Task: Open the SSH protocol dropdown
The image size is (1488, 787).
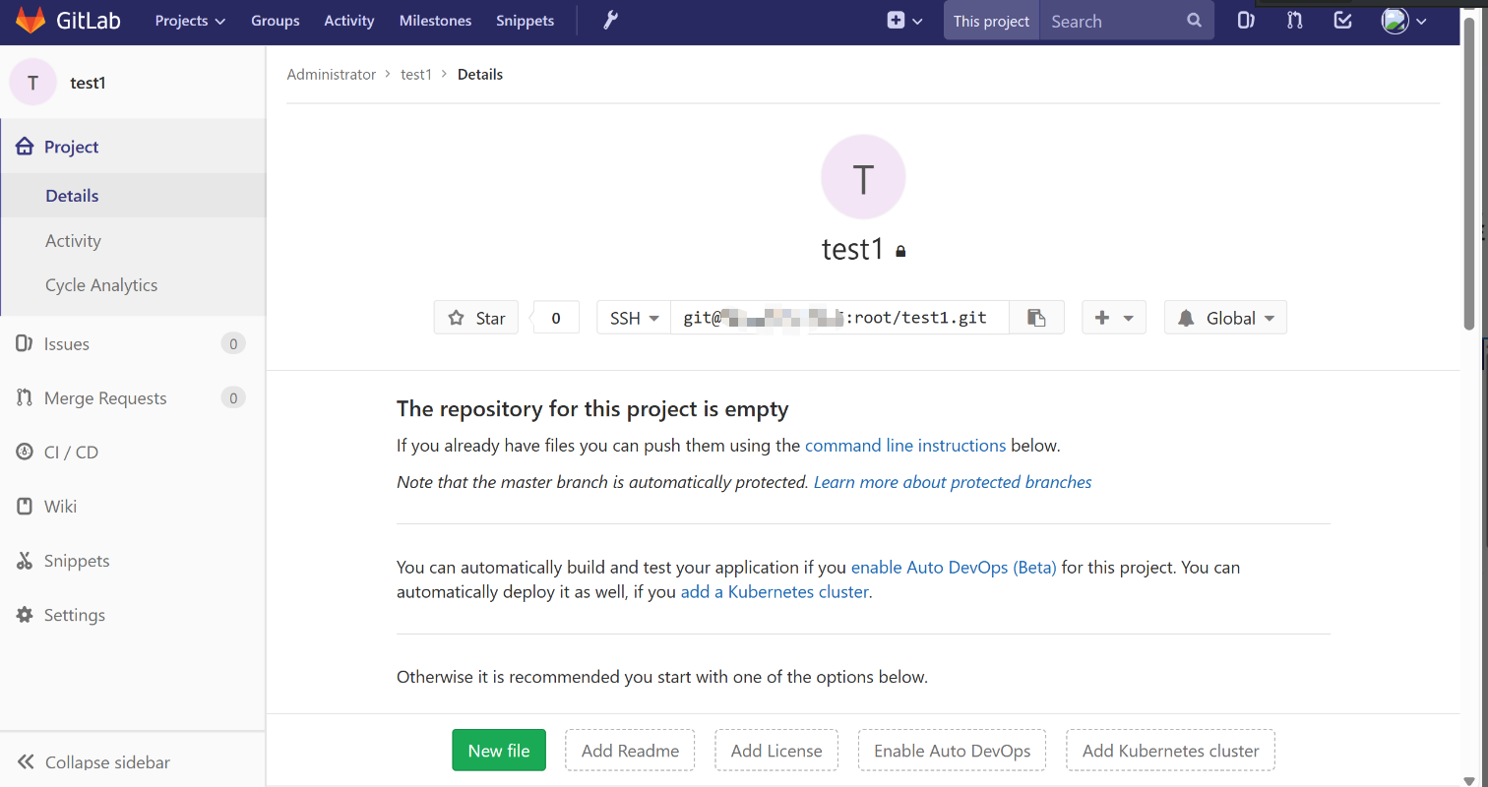Action: (x=634, y=318)
